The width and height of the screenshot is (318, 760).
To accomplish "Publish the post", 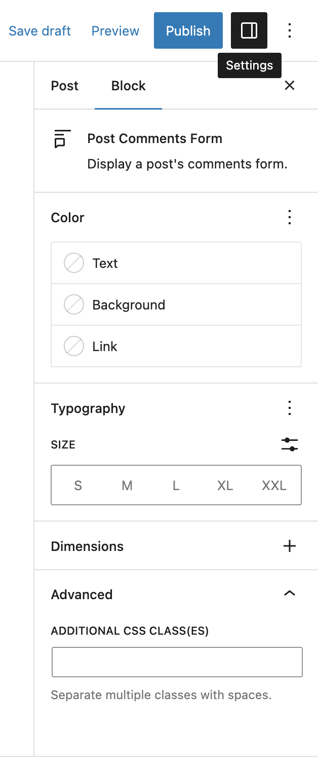I will (x=188, y=30).
